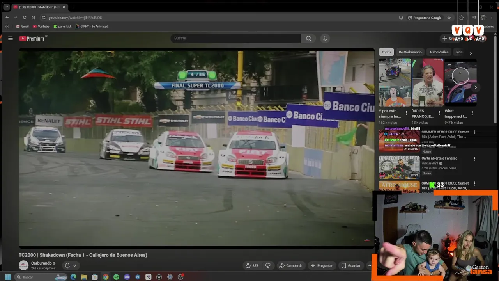This screenshot has height=281, width=499.
Task: Select the Todos filter chip
Action: (x=386, y=52)
